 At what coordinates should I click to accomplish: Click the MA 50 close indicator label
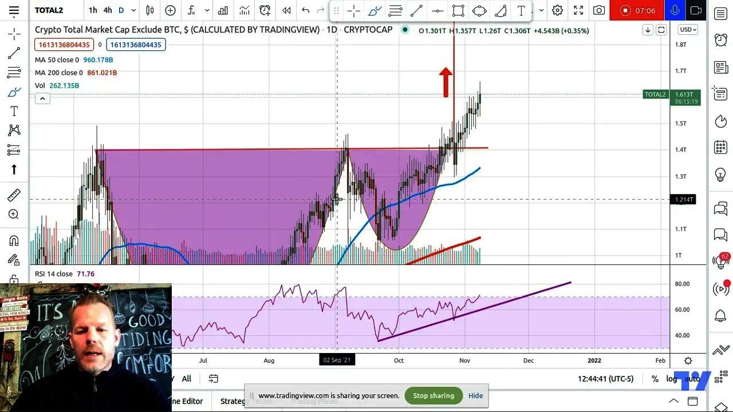57,60
